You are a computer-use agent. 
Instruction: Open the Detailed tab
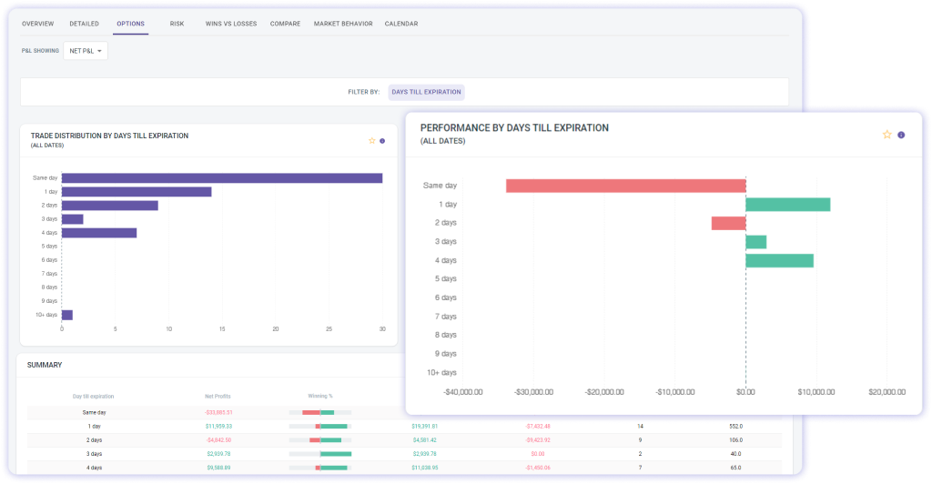point(85,24)
